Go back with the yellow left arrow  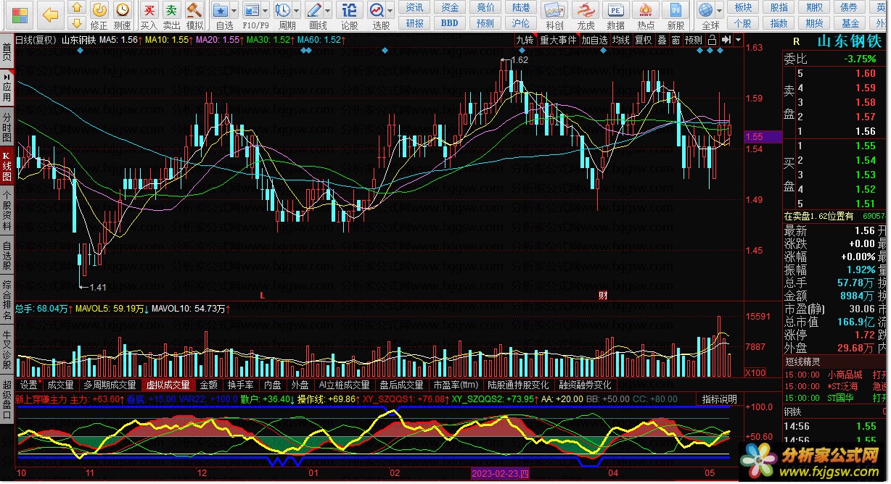pos(49,14)
